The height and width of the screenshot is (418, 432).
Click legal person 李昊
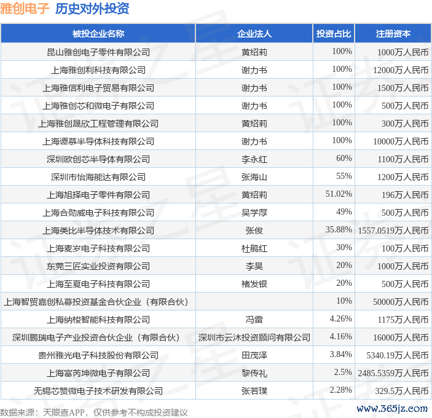pyautogui.click(x=254, y=266)
